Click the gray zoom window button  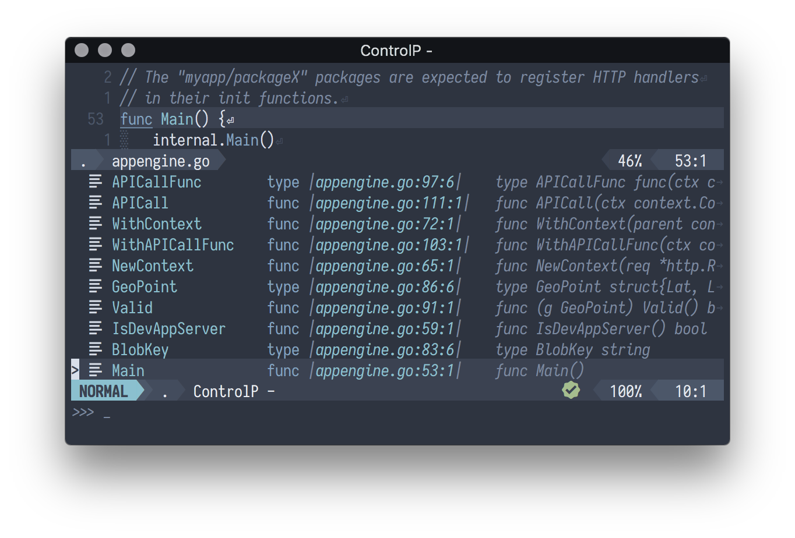click(128, 51)
